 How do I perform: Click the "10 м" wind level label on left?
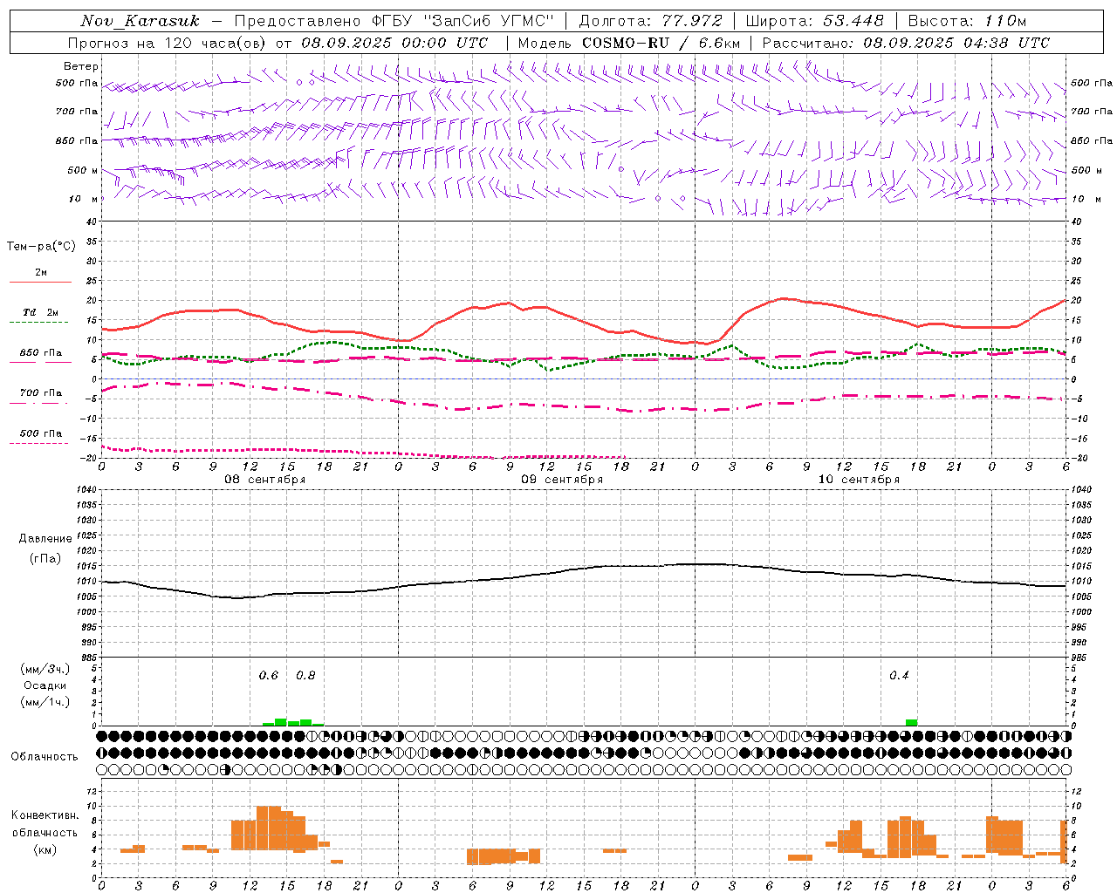coord(84,199)
